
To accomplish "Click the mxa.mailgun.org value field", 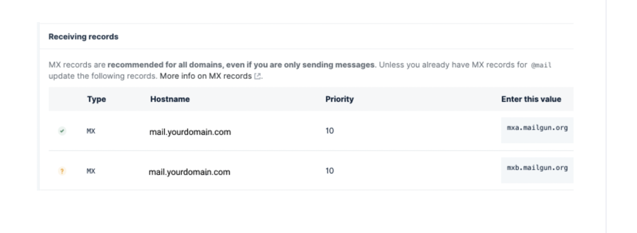I will tap(536, 130).
